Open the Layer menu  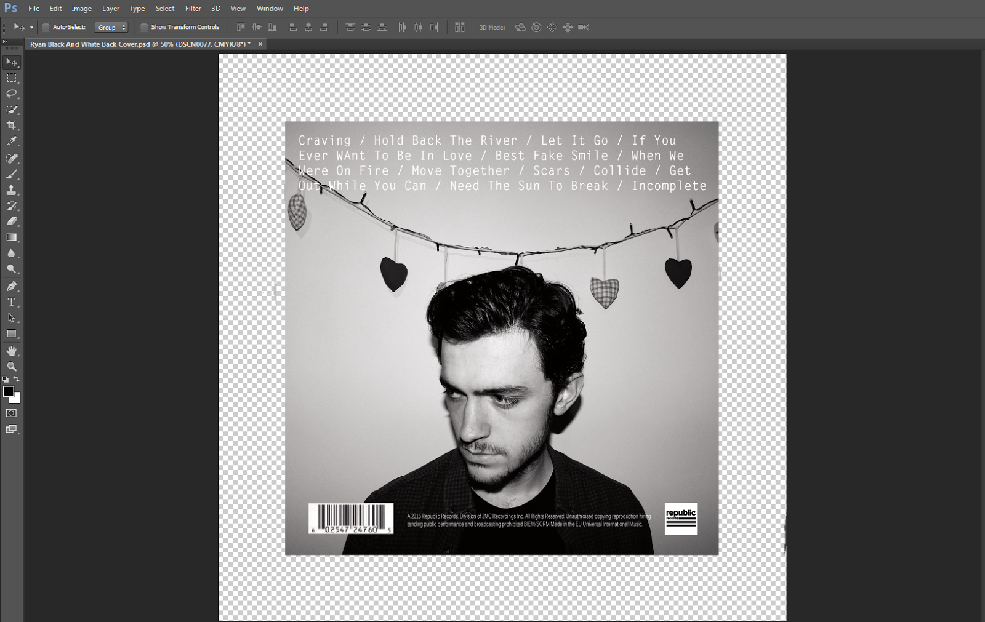(x=111, y=8)
